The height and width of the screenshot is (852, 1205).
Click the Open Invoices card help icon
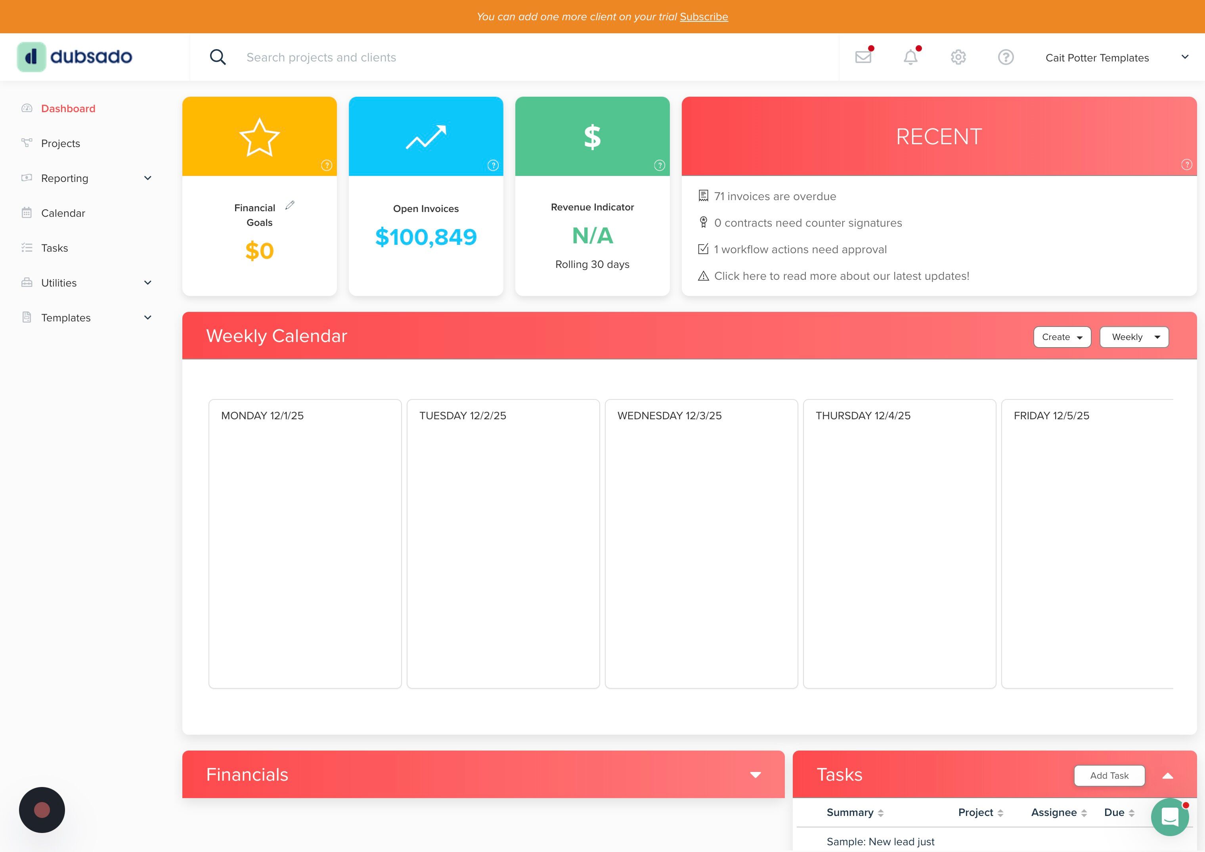coord(493,165)
